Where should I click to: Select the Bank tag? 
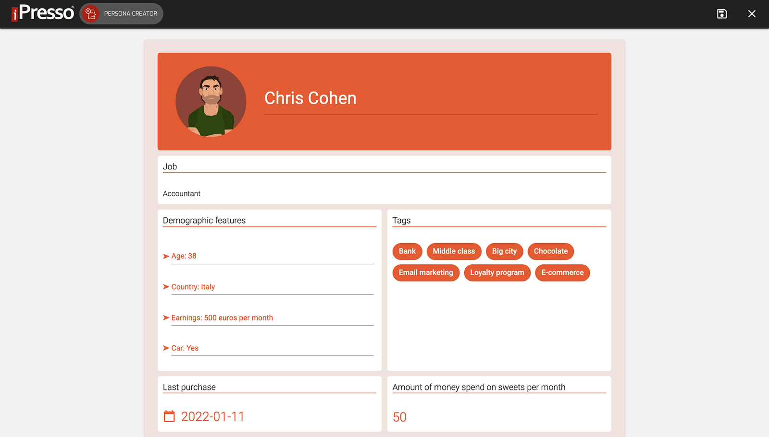click(x=407, y=251)
